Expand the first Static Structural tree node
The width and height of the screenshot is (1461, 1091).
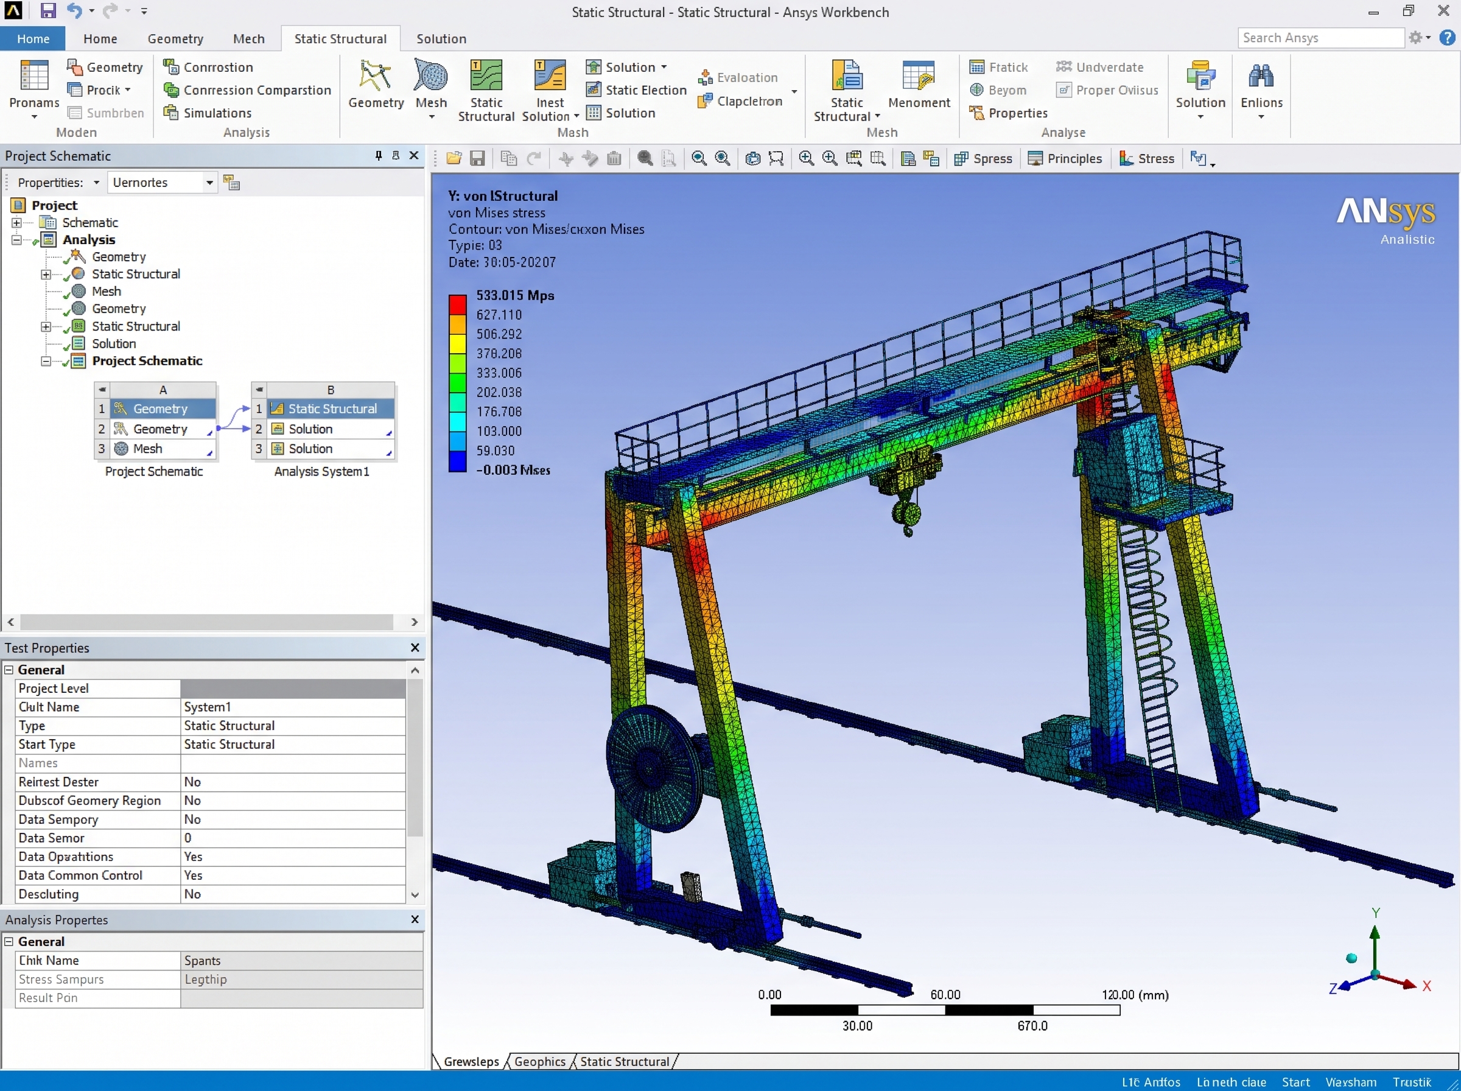coord(46,274)
